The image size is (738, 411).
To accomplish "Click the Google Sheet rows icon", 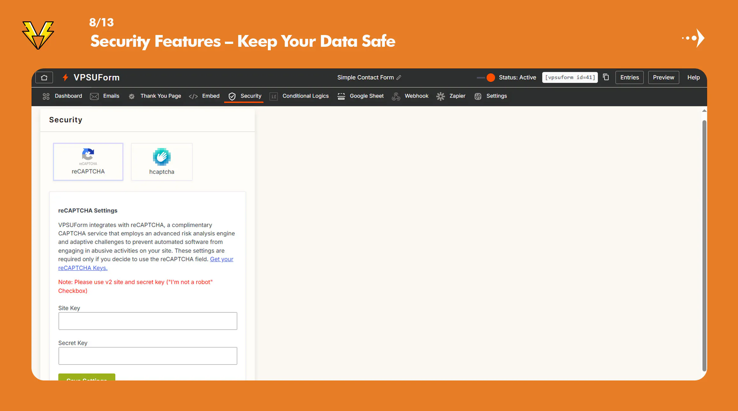I will point(341,96).
